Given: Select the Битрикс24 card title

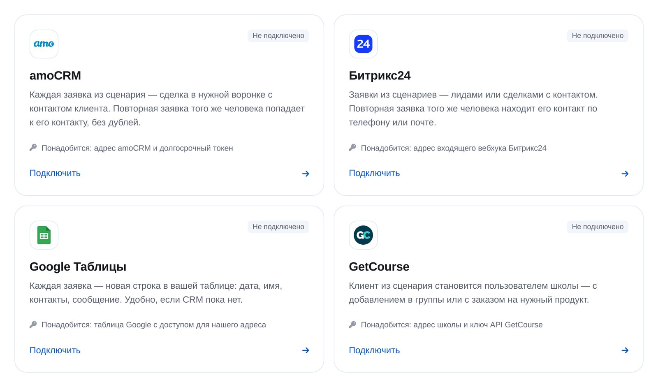Looking at the screenshot, I should (x=380, y=76).
